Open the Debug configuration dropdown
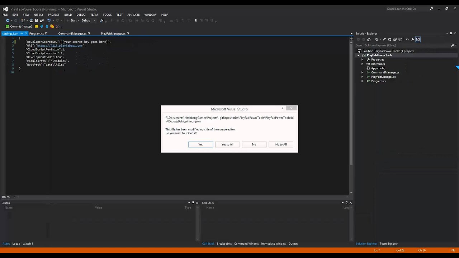Screen dimensions: 459x258 95,20
